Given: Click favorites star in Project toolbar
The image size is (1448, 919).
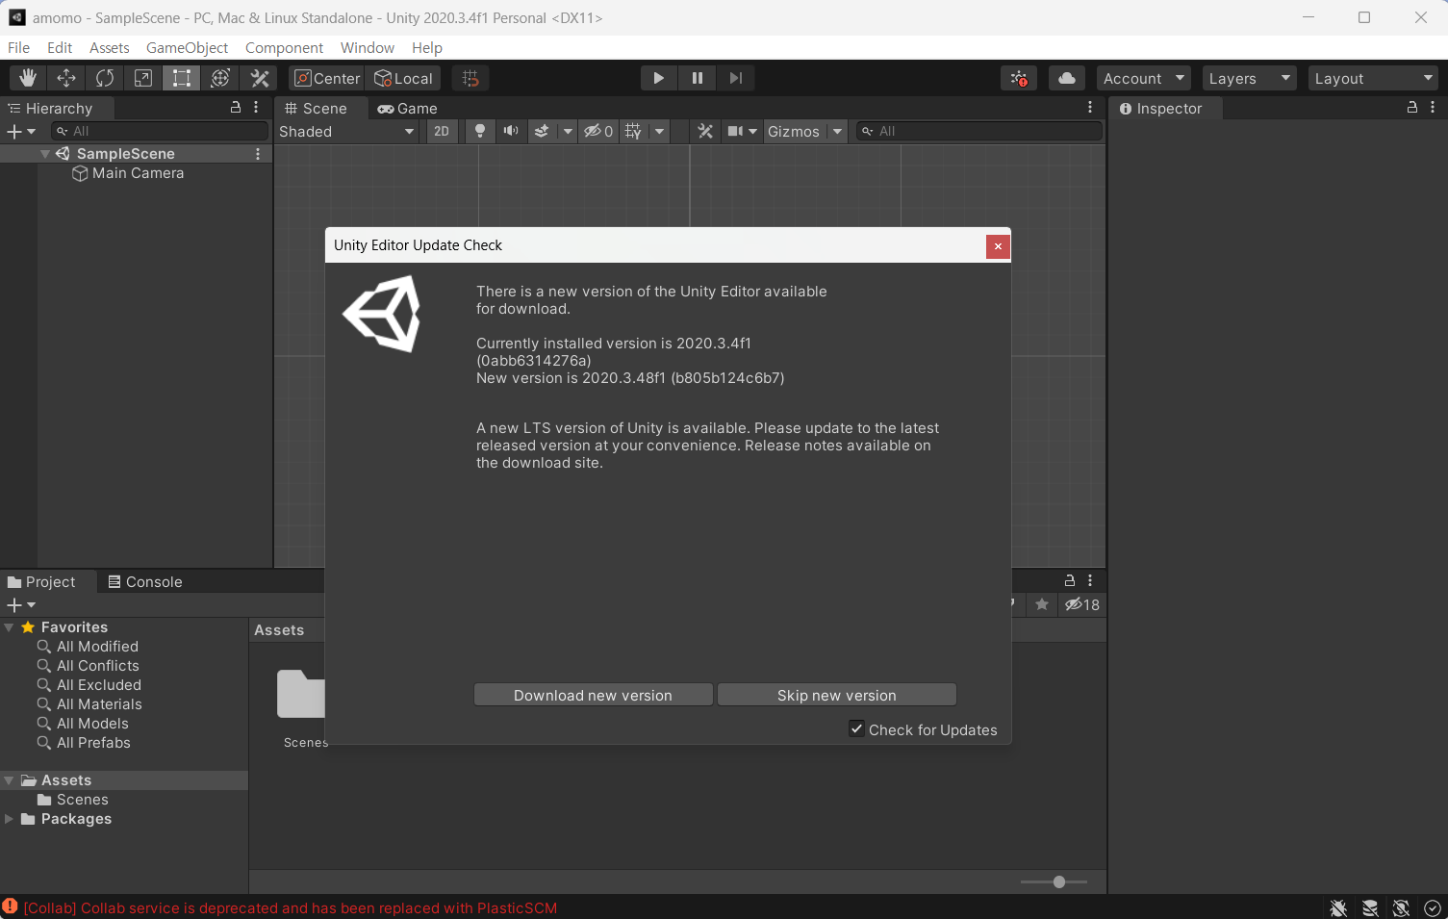Looking at the screenshot, I should [1042, 604].
